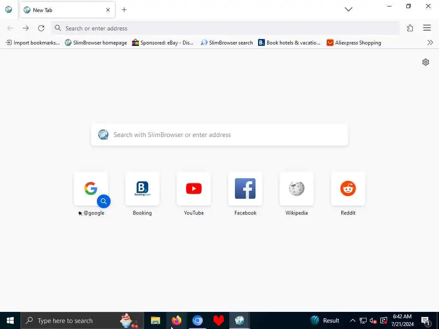Open the notification center icon
Screen dimensions: 439x329
(426, 320)
